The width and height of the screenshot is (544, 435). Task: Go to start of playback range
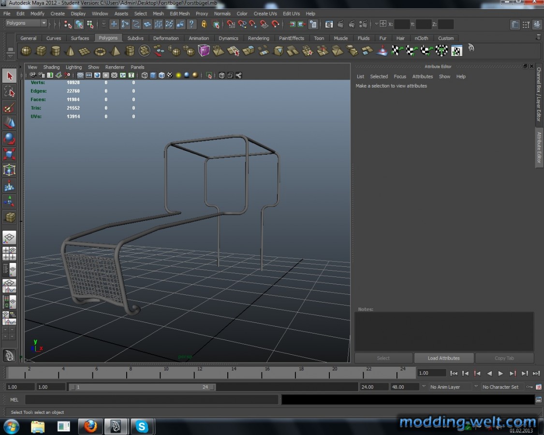click(x=454, y=373)
